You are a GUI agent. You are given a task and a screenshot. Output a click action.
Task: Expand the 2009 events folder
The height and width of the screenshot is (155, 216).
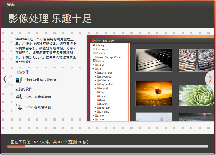click(x=93, y=119)
